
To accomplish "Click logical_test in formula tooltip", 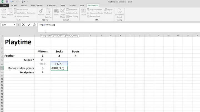I will 47,36.
